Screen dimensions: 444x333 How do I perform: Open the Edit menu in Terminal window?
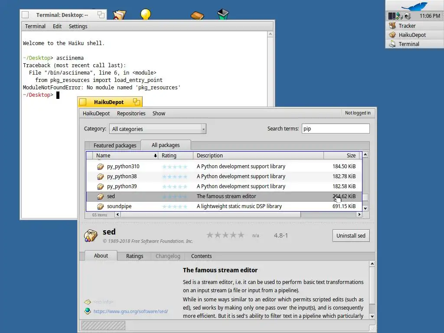point(57,26)
